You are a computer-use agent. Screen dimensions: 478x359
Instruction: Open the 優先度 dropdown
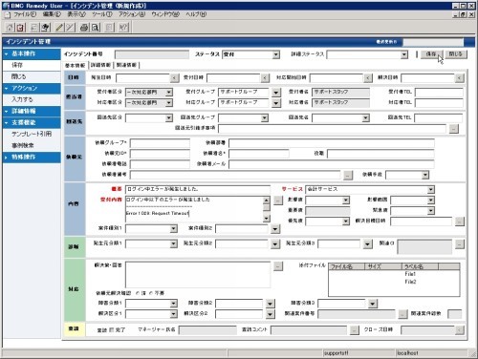(346, 222)
